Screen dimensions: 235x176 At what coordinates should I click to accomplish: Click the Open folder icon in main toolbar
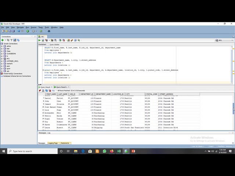[x=7, y=31]
